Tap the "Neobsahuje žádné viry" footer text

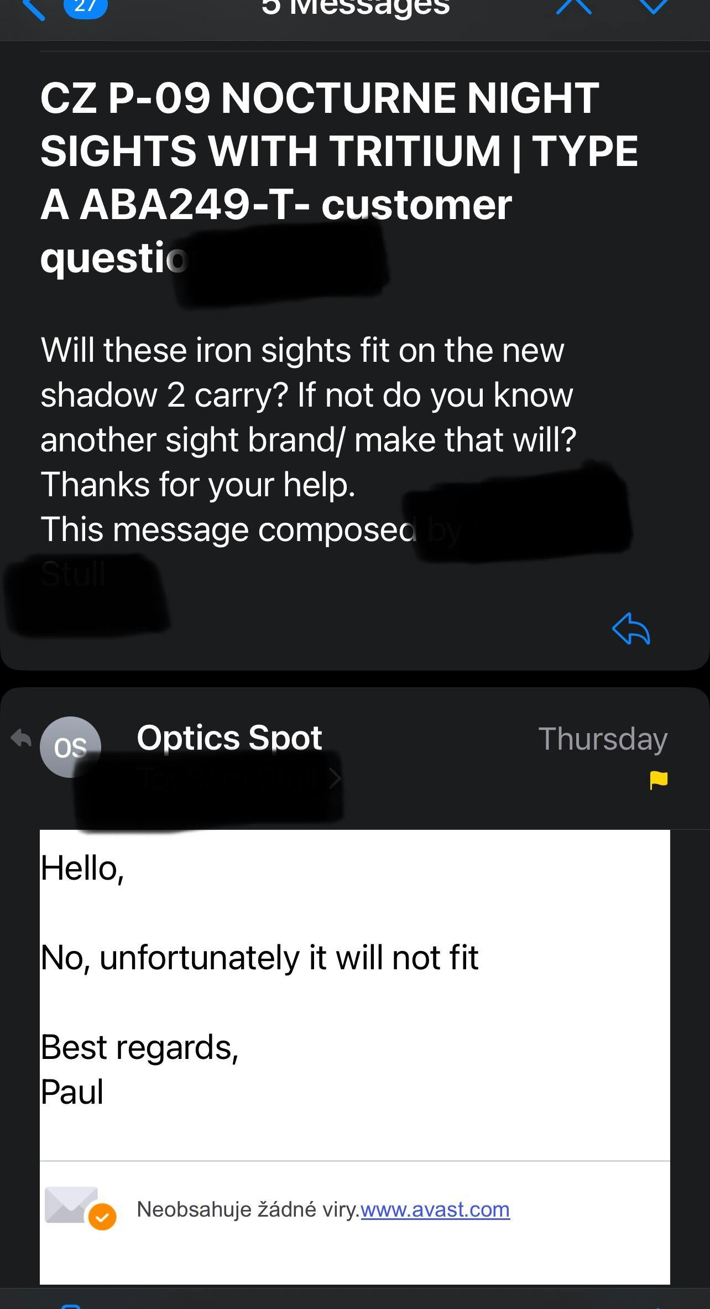[x=248, y=1209]
